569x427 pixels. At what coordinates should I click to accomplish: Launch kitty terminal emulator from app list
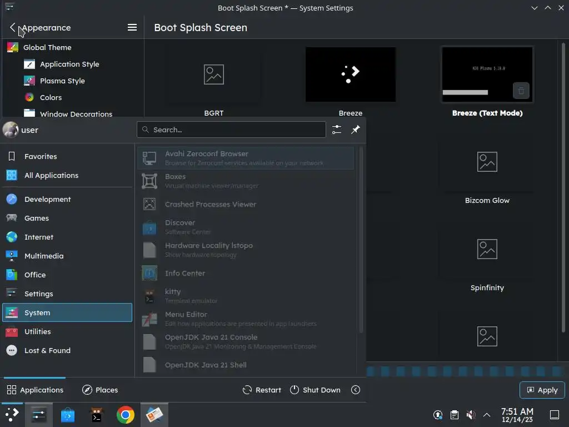click(x=246, y=296)
